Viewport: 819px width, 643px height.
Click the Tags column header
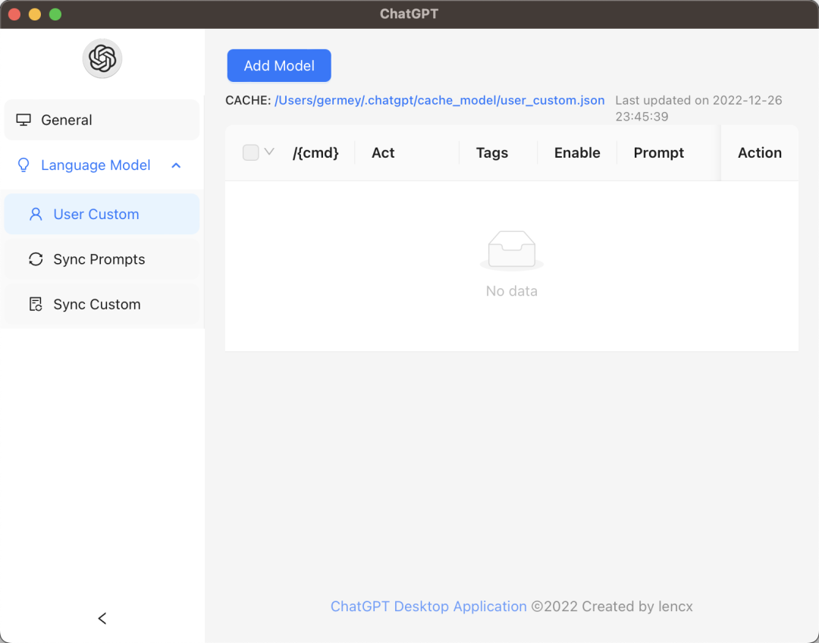(x=492, y=153)
